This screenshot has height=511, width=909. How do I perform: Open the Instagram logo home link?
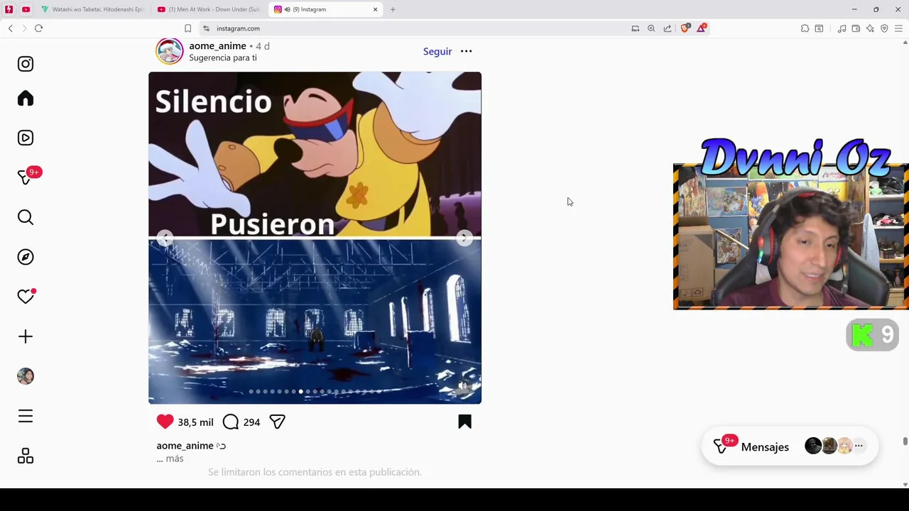(x=26, y=64)
